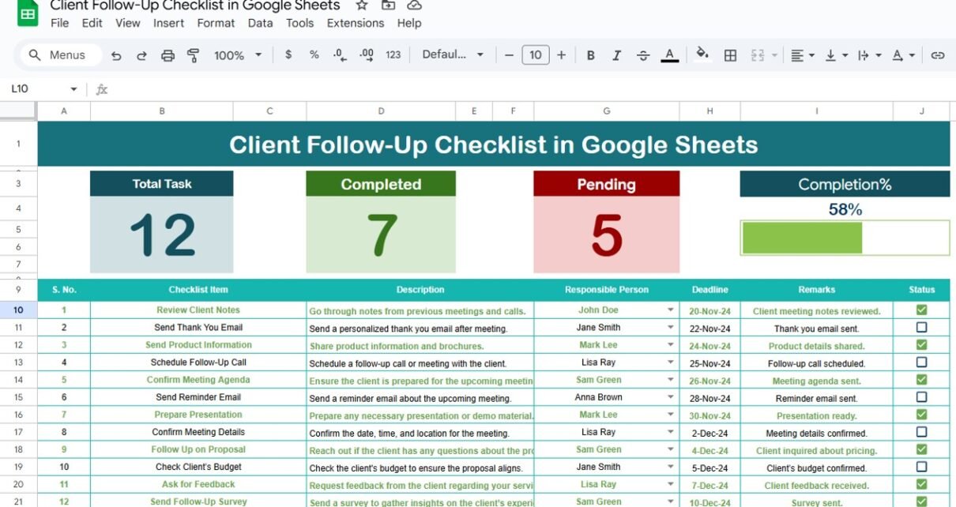Click the Merge cells icon
956x507 pixels.
[x=758, y=55]
